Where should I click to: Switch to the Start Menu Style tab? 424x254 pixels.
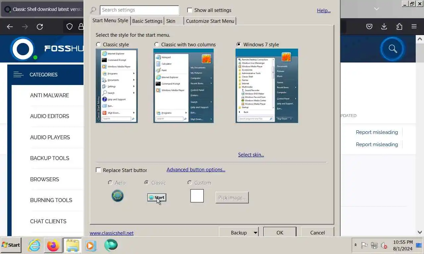click(110, 21)
